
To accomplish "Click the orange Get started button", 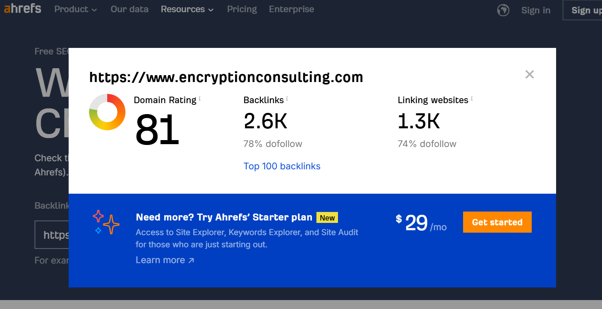I will click(x=497, y=222).
